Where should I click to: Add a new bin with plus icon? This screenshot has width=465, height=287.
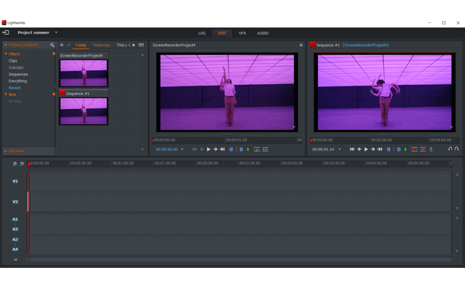coord(54,94)
